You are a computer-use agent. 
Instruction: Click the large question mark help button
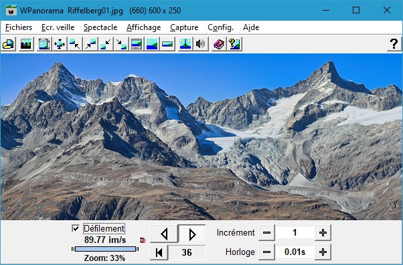coord(394,44)
